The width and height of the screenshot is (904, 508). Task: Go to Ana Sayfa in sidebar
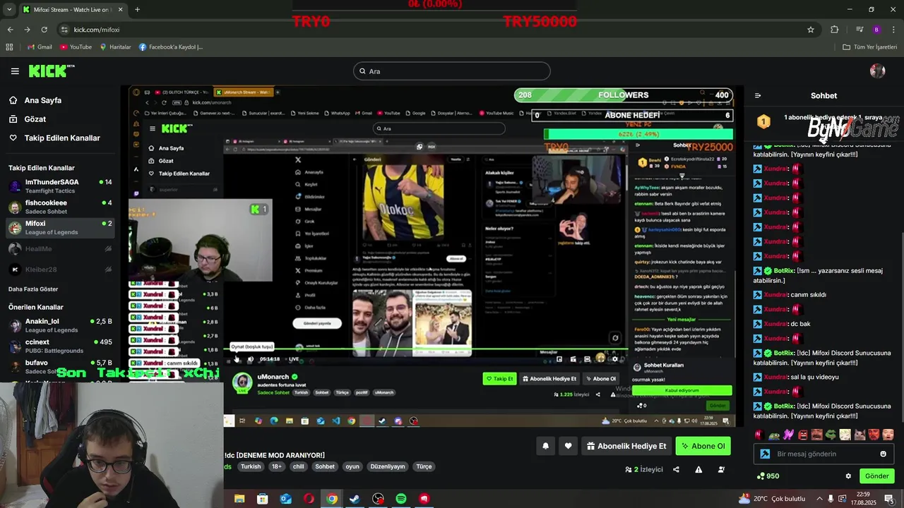(x=35, y=100)
